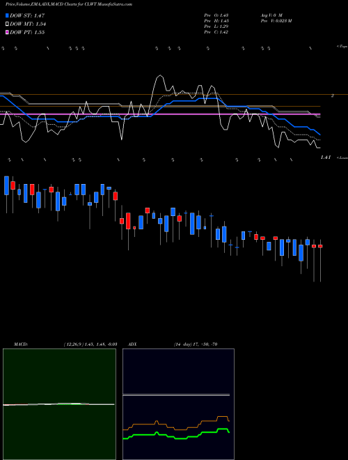Click the 'Pre H: 1.45' high value

(x=216, y=21)
